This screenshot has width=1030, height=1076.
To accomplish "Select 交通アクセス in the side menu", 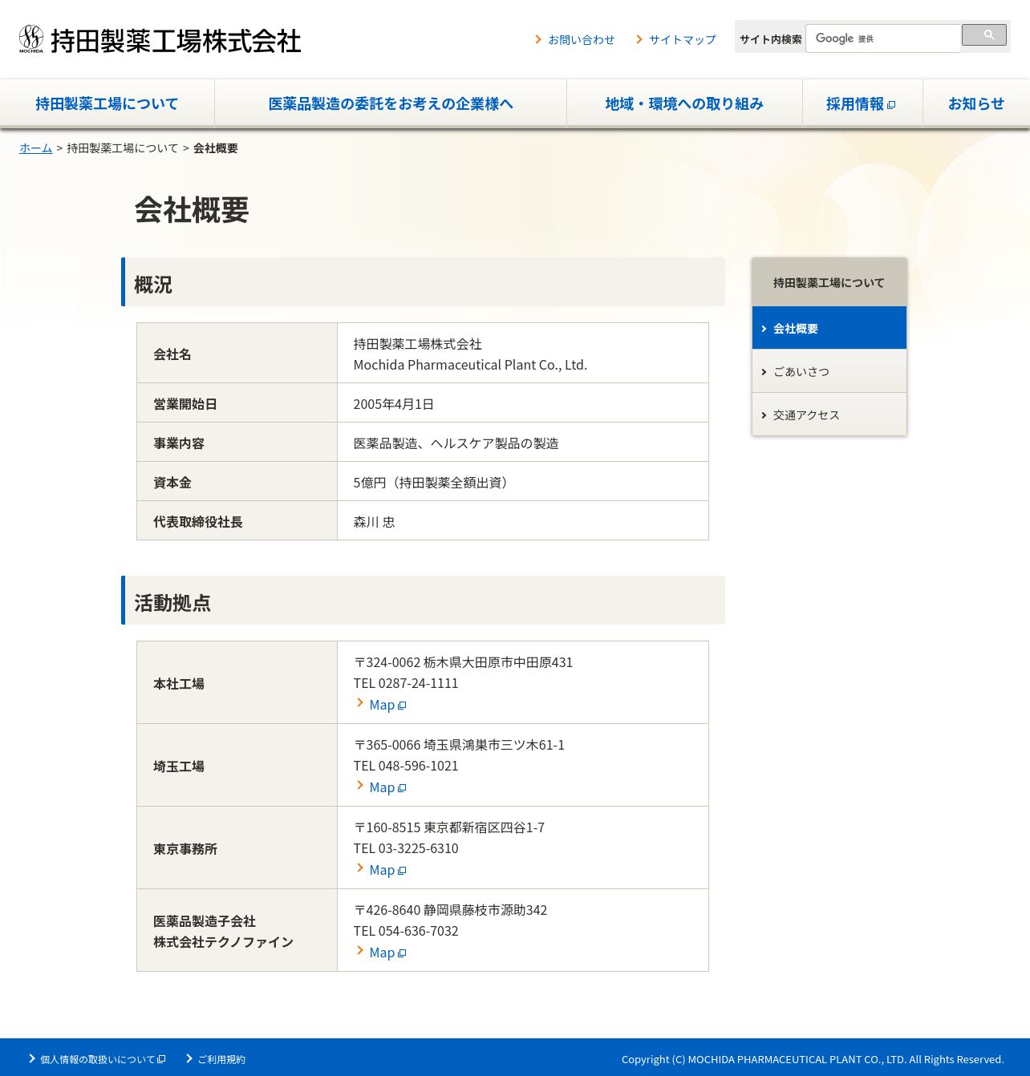I will [829, 415].
